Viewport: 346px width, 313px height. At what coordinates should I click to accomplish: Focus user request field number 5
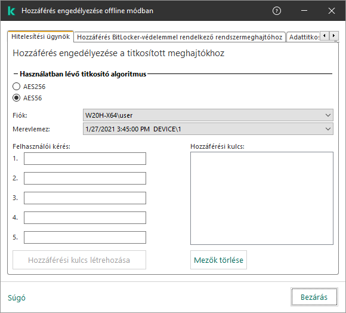pos(85,238)
